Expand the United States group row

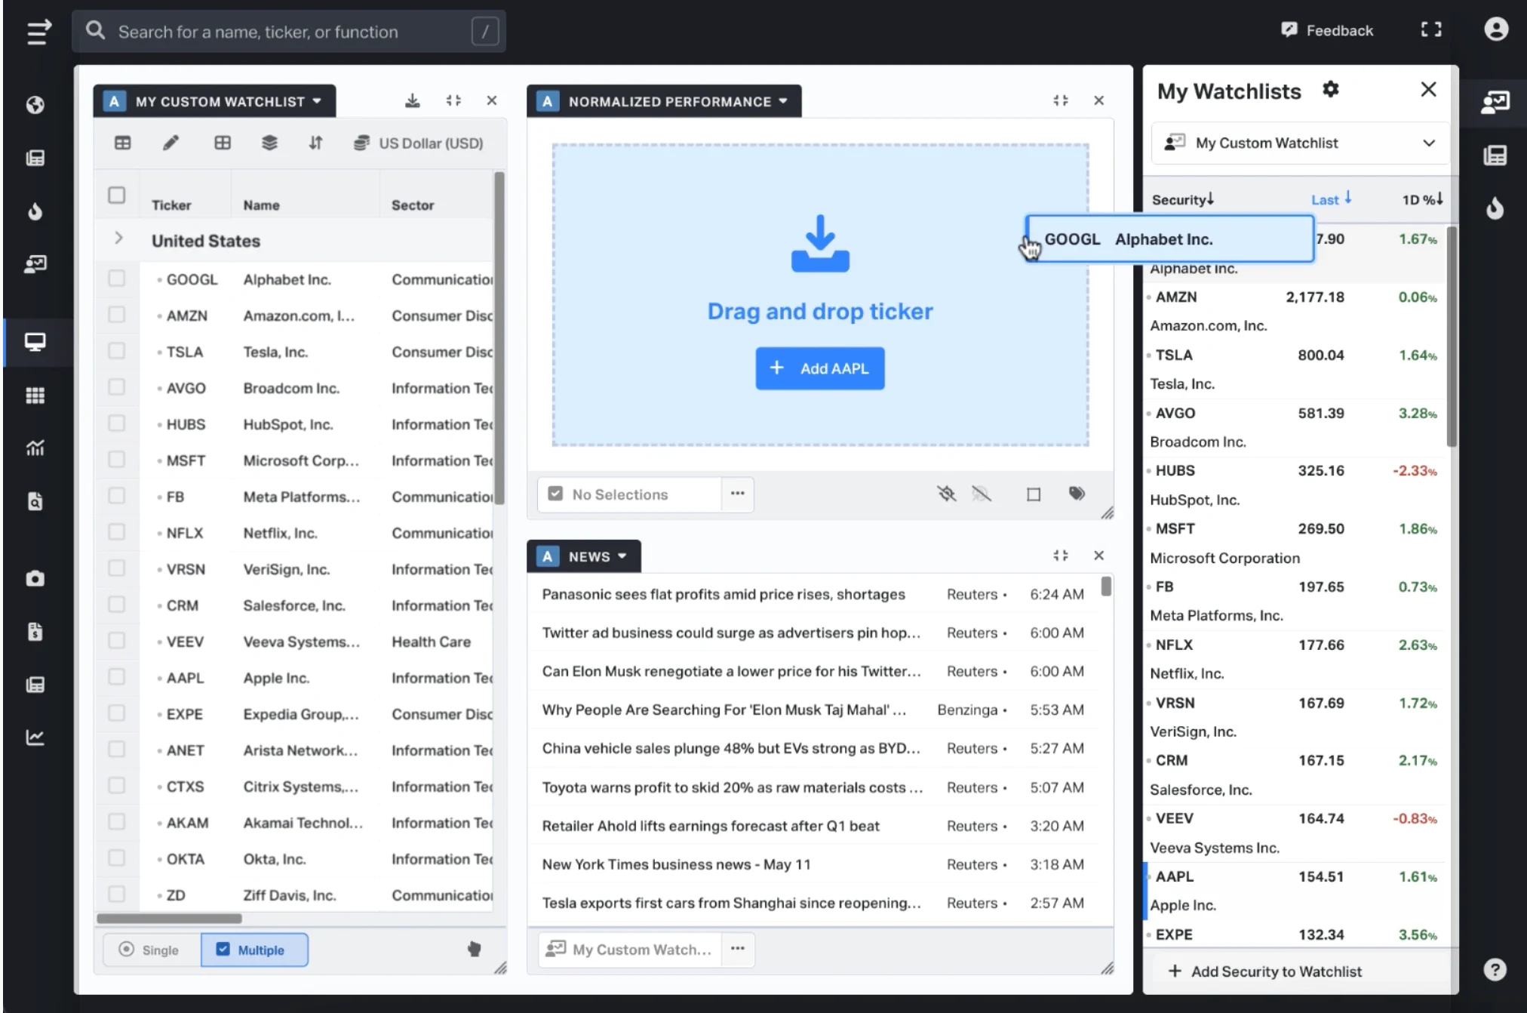[118, 239]
